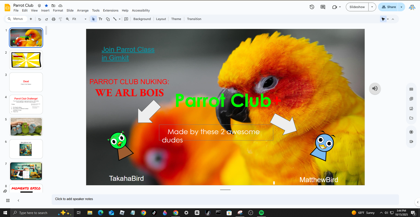This screenshot has height=217, width=420.
Task: Select slide 5 thumbnail with green parrots
Action: click(x=26, y=126)
